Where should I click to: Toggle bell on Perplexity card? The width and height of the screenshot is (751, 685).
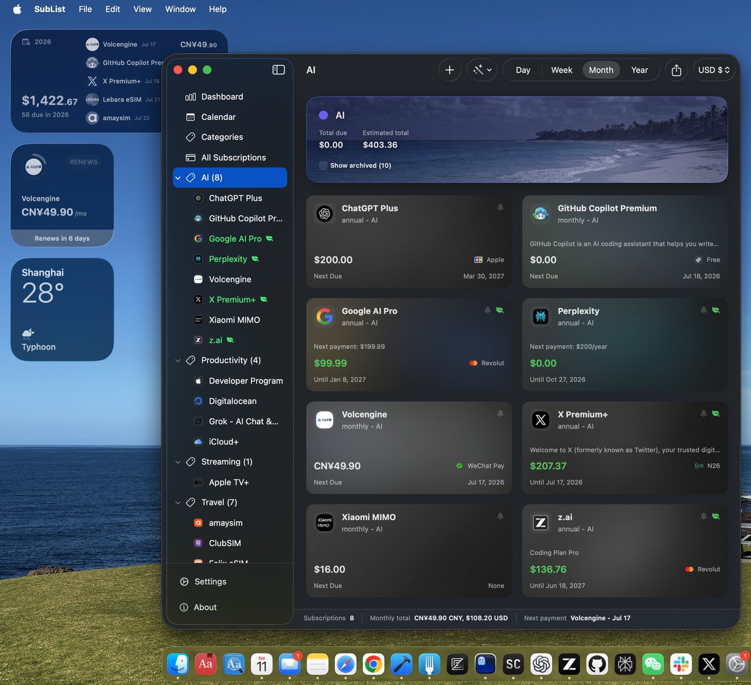coord(703,310)
